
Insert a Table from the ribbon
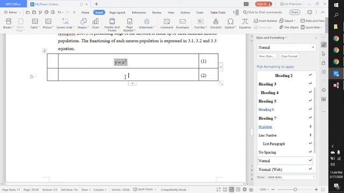[x=35, y=24]
